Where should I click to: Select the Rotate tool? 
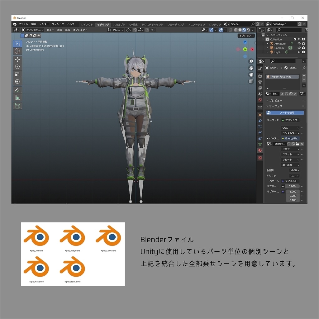click(17, 66)
